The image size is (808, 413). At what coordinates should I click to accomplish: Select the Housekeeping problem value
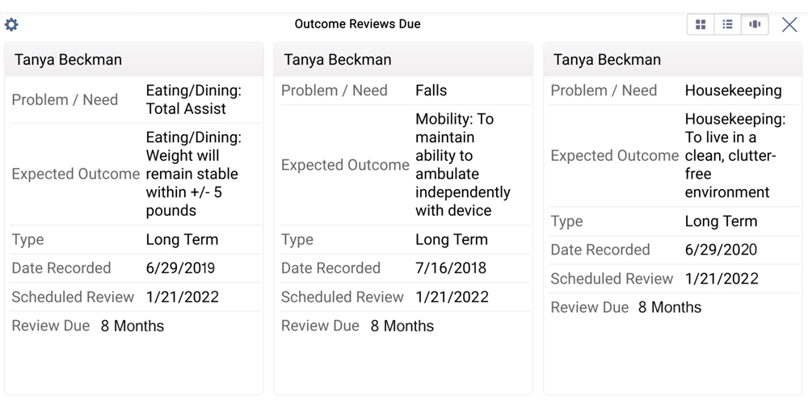734,91
